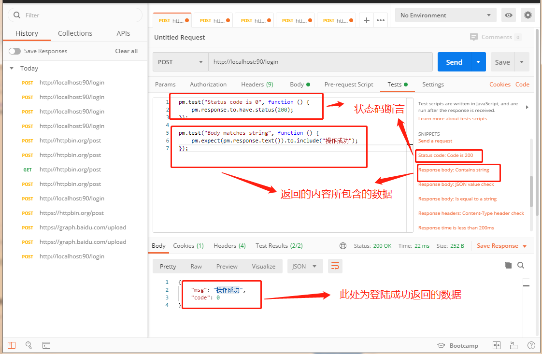Switch response view to Raw
542x354 pixels.
pyautogui.click(x=196, y=267)
